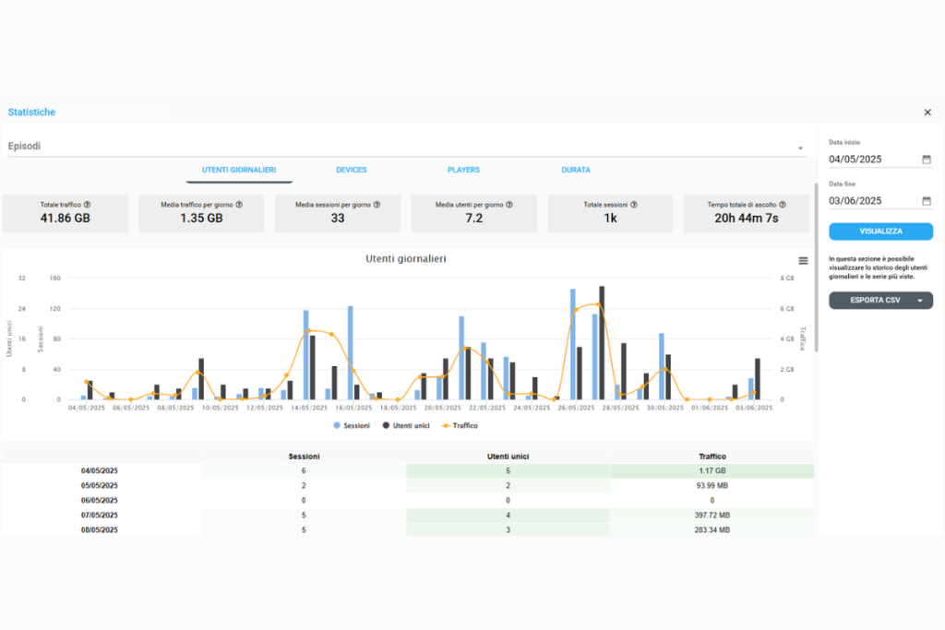This screenshot has width=945, height=630.
Task: Open the chart hamburger menu
Action: coord(803,261)
